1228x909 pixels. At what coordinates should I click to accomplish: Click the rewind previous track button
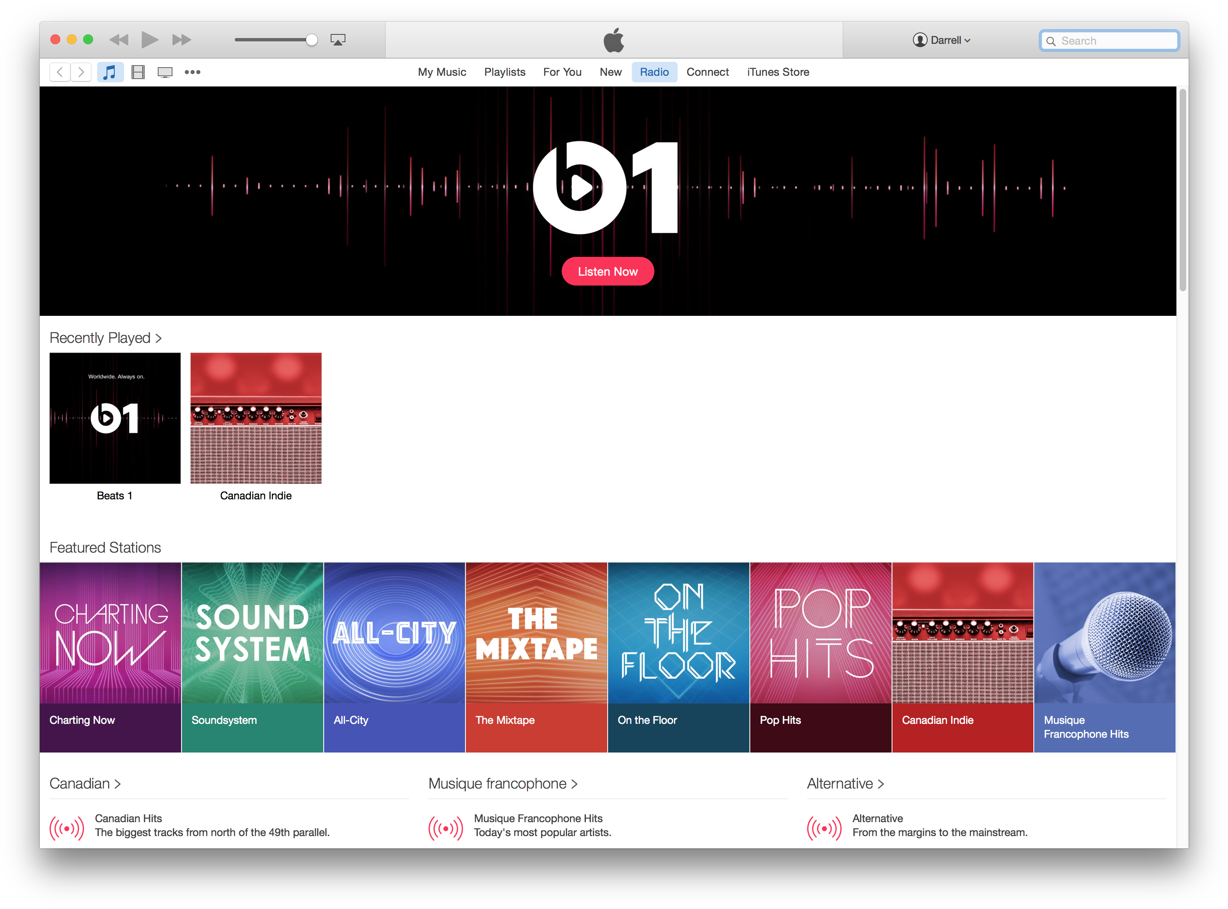(x=119, y=40)
